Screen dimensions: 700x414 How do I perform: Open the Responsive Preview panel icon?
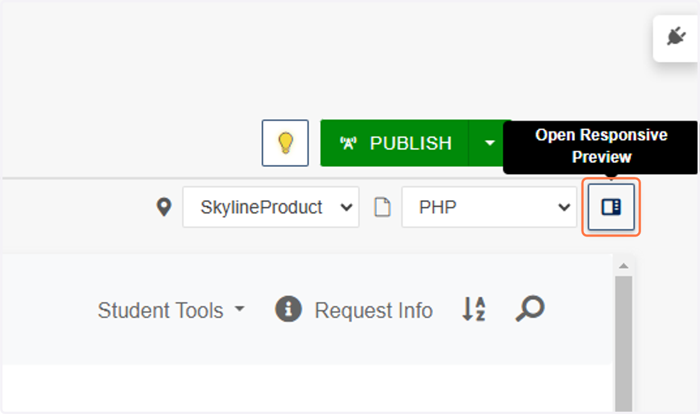[x=611, y=207]
